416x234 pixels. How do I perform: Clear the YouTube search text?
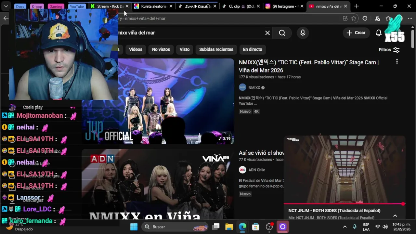(x=267, y=33)
